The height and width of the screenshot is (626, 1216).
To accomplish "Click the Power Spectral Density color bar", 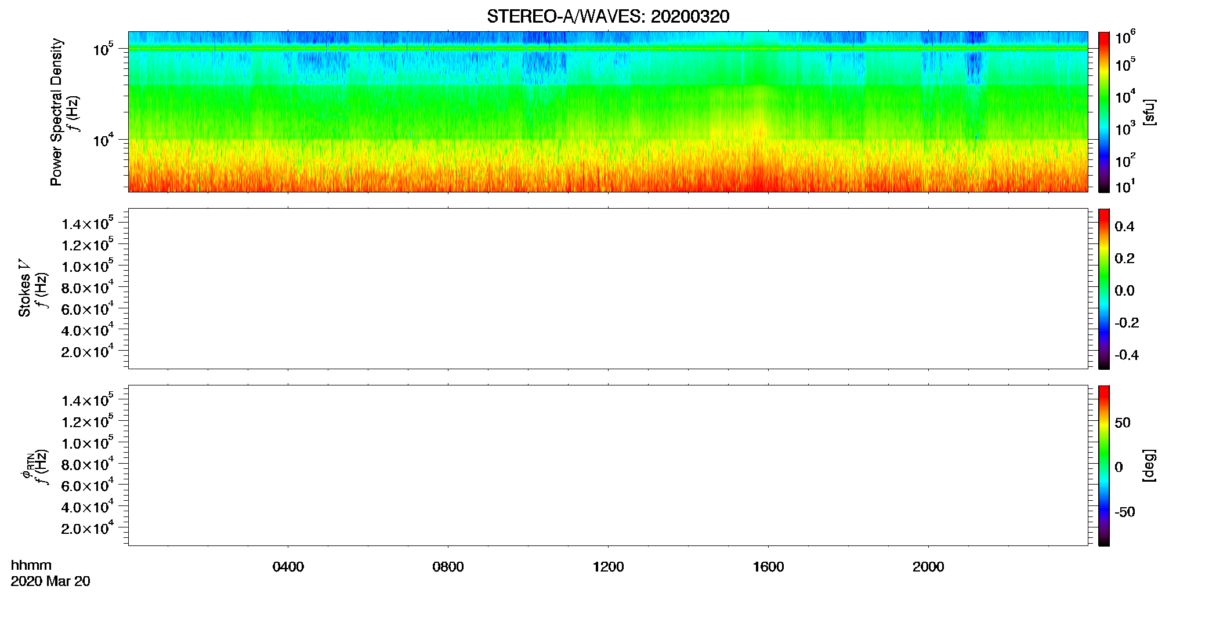I will tap(1103, 112).
